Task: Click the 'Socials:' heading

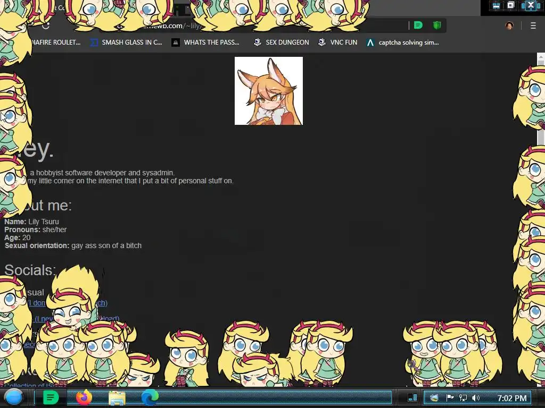Action: (30, 270)
